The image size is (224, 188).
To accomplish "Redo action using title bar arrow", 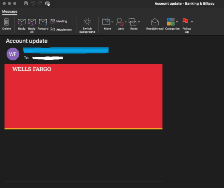I will coord(40,4).
